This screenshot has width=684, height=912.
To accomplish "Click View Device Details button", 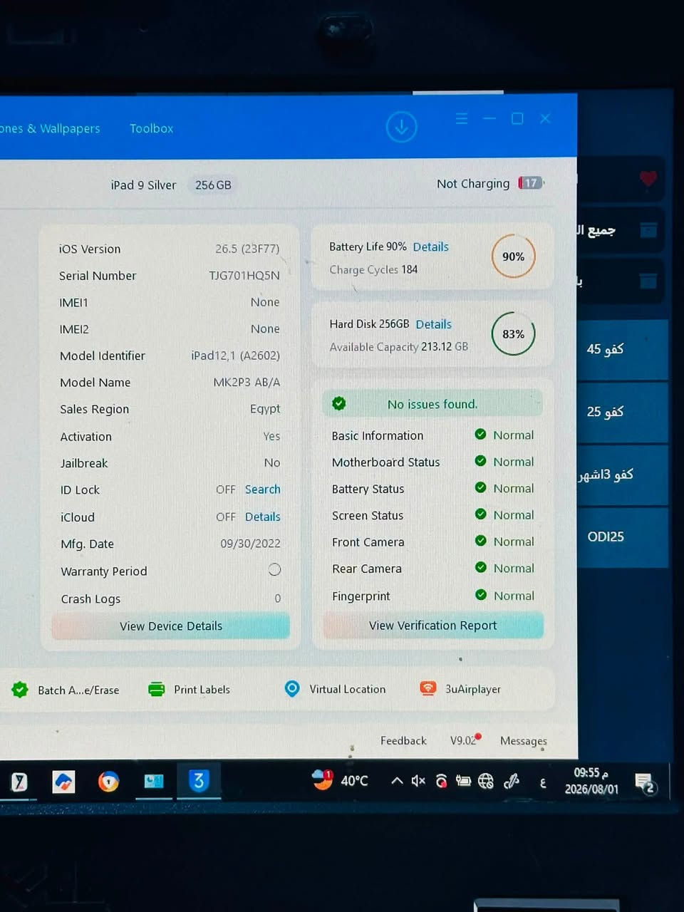I will pyautogui.click(x=171, y=626).
